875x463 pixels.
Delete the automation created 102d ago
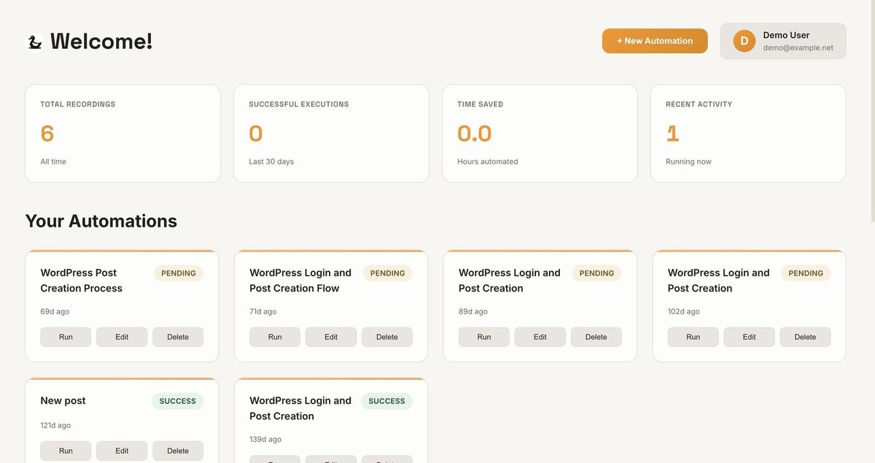tap(806, 337)
